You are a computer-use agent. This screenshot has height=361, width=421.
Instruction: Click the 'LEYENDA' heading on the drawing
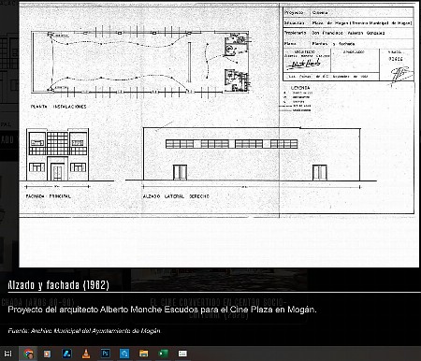[x=300, y=88]
